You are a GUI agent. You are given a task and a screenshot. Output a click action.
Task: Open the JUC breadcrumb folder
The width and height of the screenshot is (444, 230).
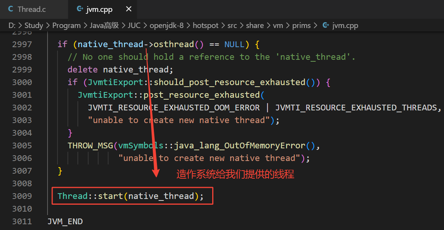[134, 25]
